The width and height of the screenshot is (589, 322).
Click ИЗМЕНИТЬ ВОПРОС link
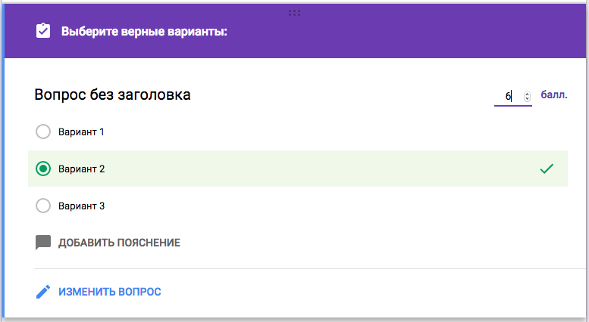110,292
